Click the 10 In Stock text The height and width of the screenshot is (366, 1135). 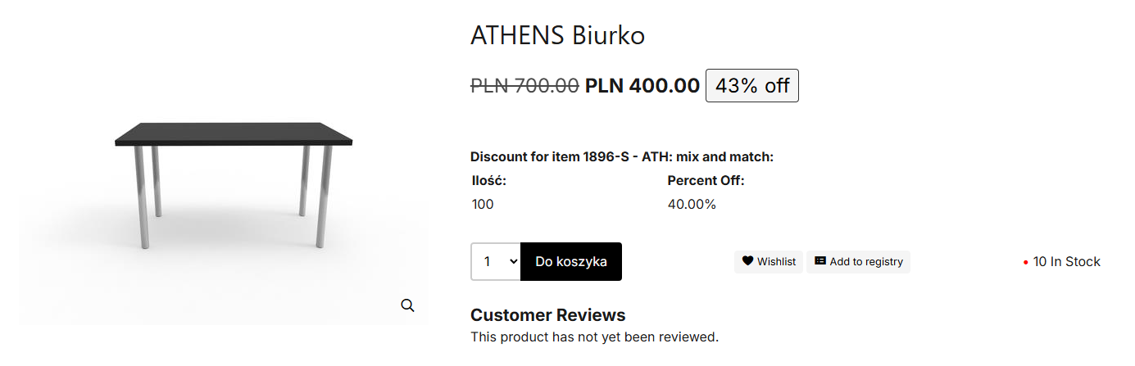1066,262
